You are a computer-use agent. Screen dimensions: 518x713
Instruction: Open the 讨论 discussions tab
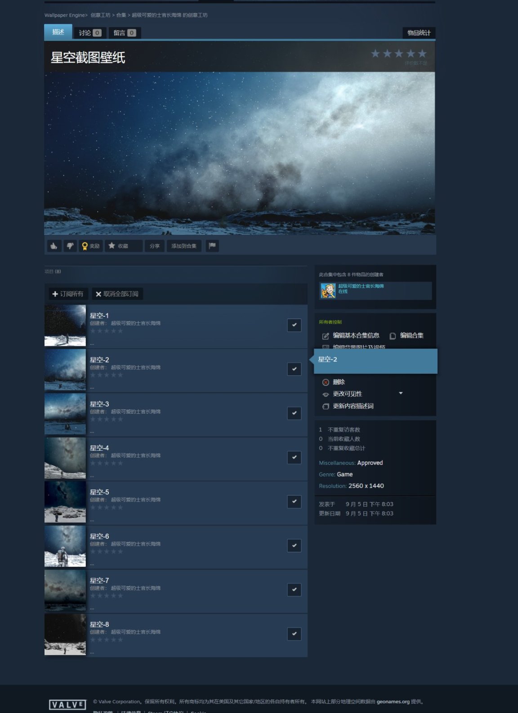click(90, 33)
